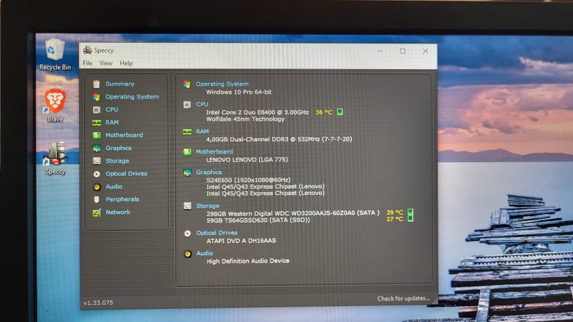
Task: Click Storage drive icon in summary pane
Action: [x=187, y=206]
